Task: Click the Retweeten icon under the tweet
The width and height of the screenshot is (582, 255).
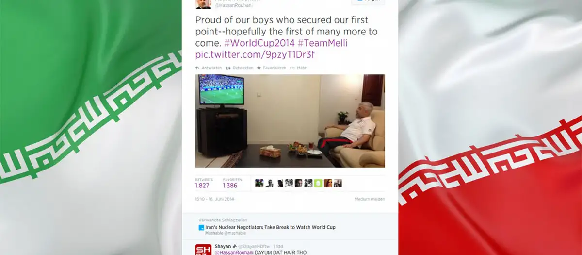Action: click(228, 68)
